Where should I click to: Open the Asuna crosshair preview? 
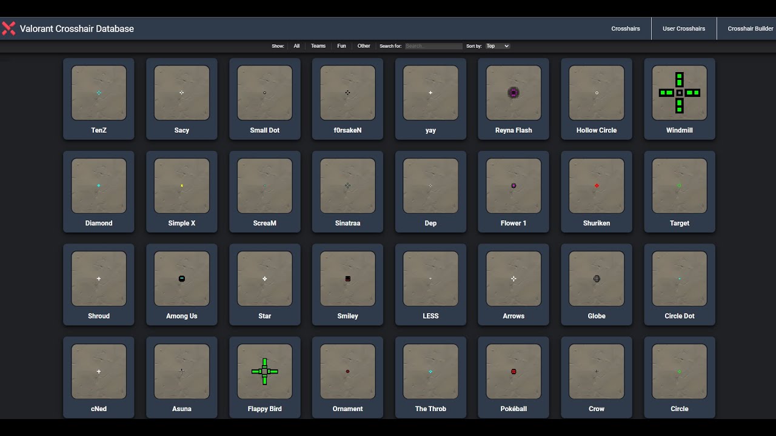pos(182,371)
